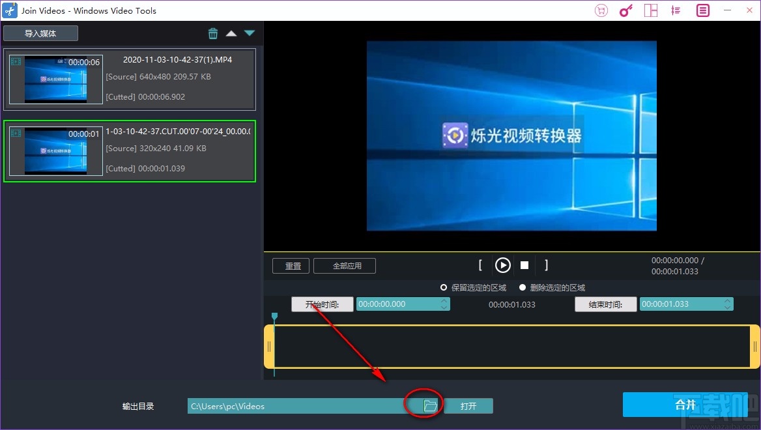Open the layout panel icon in titlebar
This screenshot has height=430, width=761.
click(650, 10)
